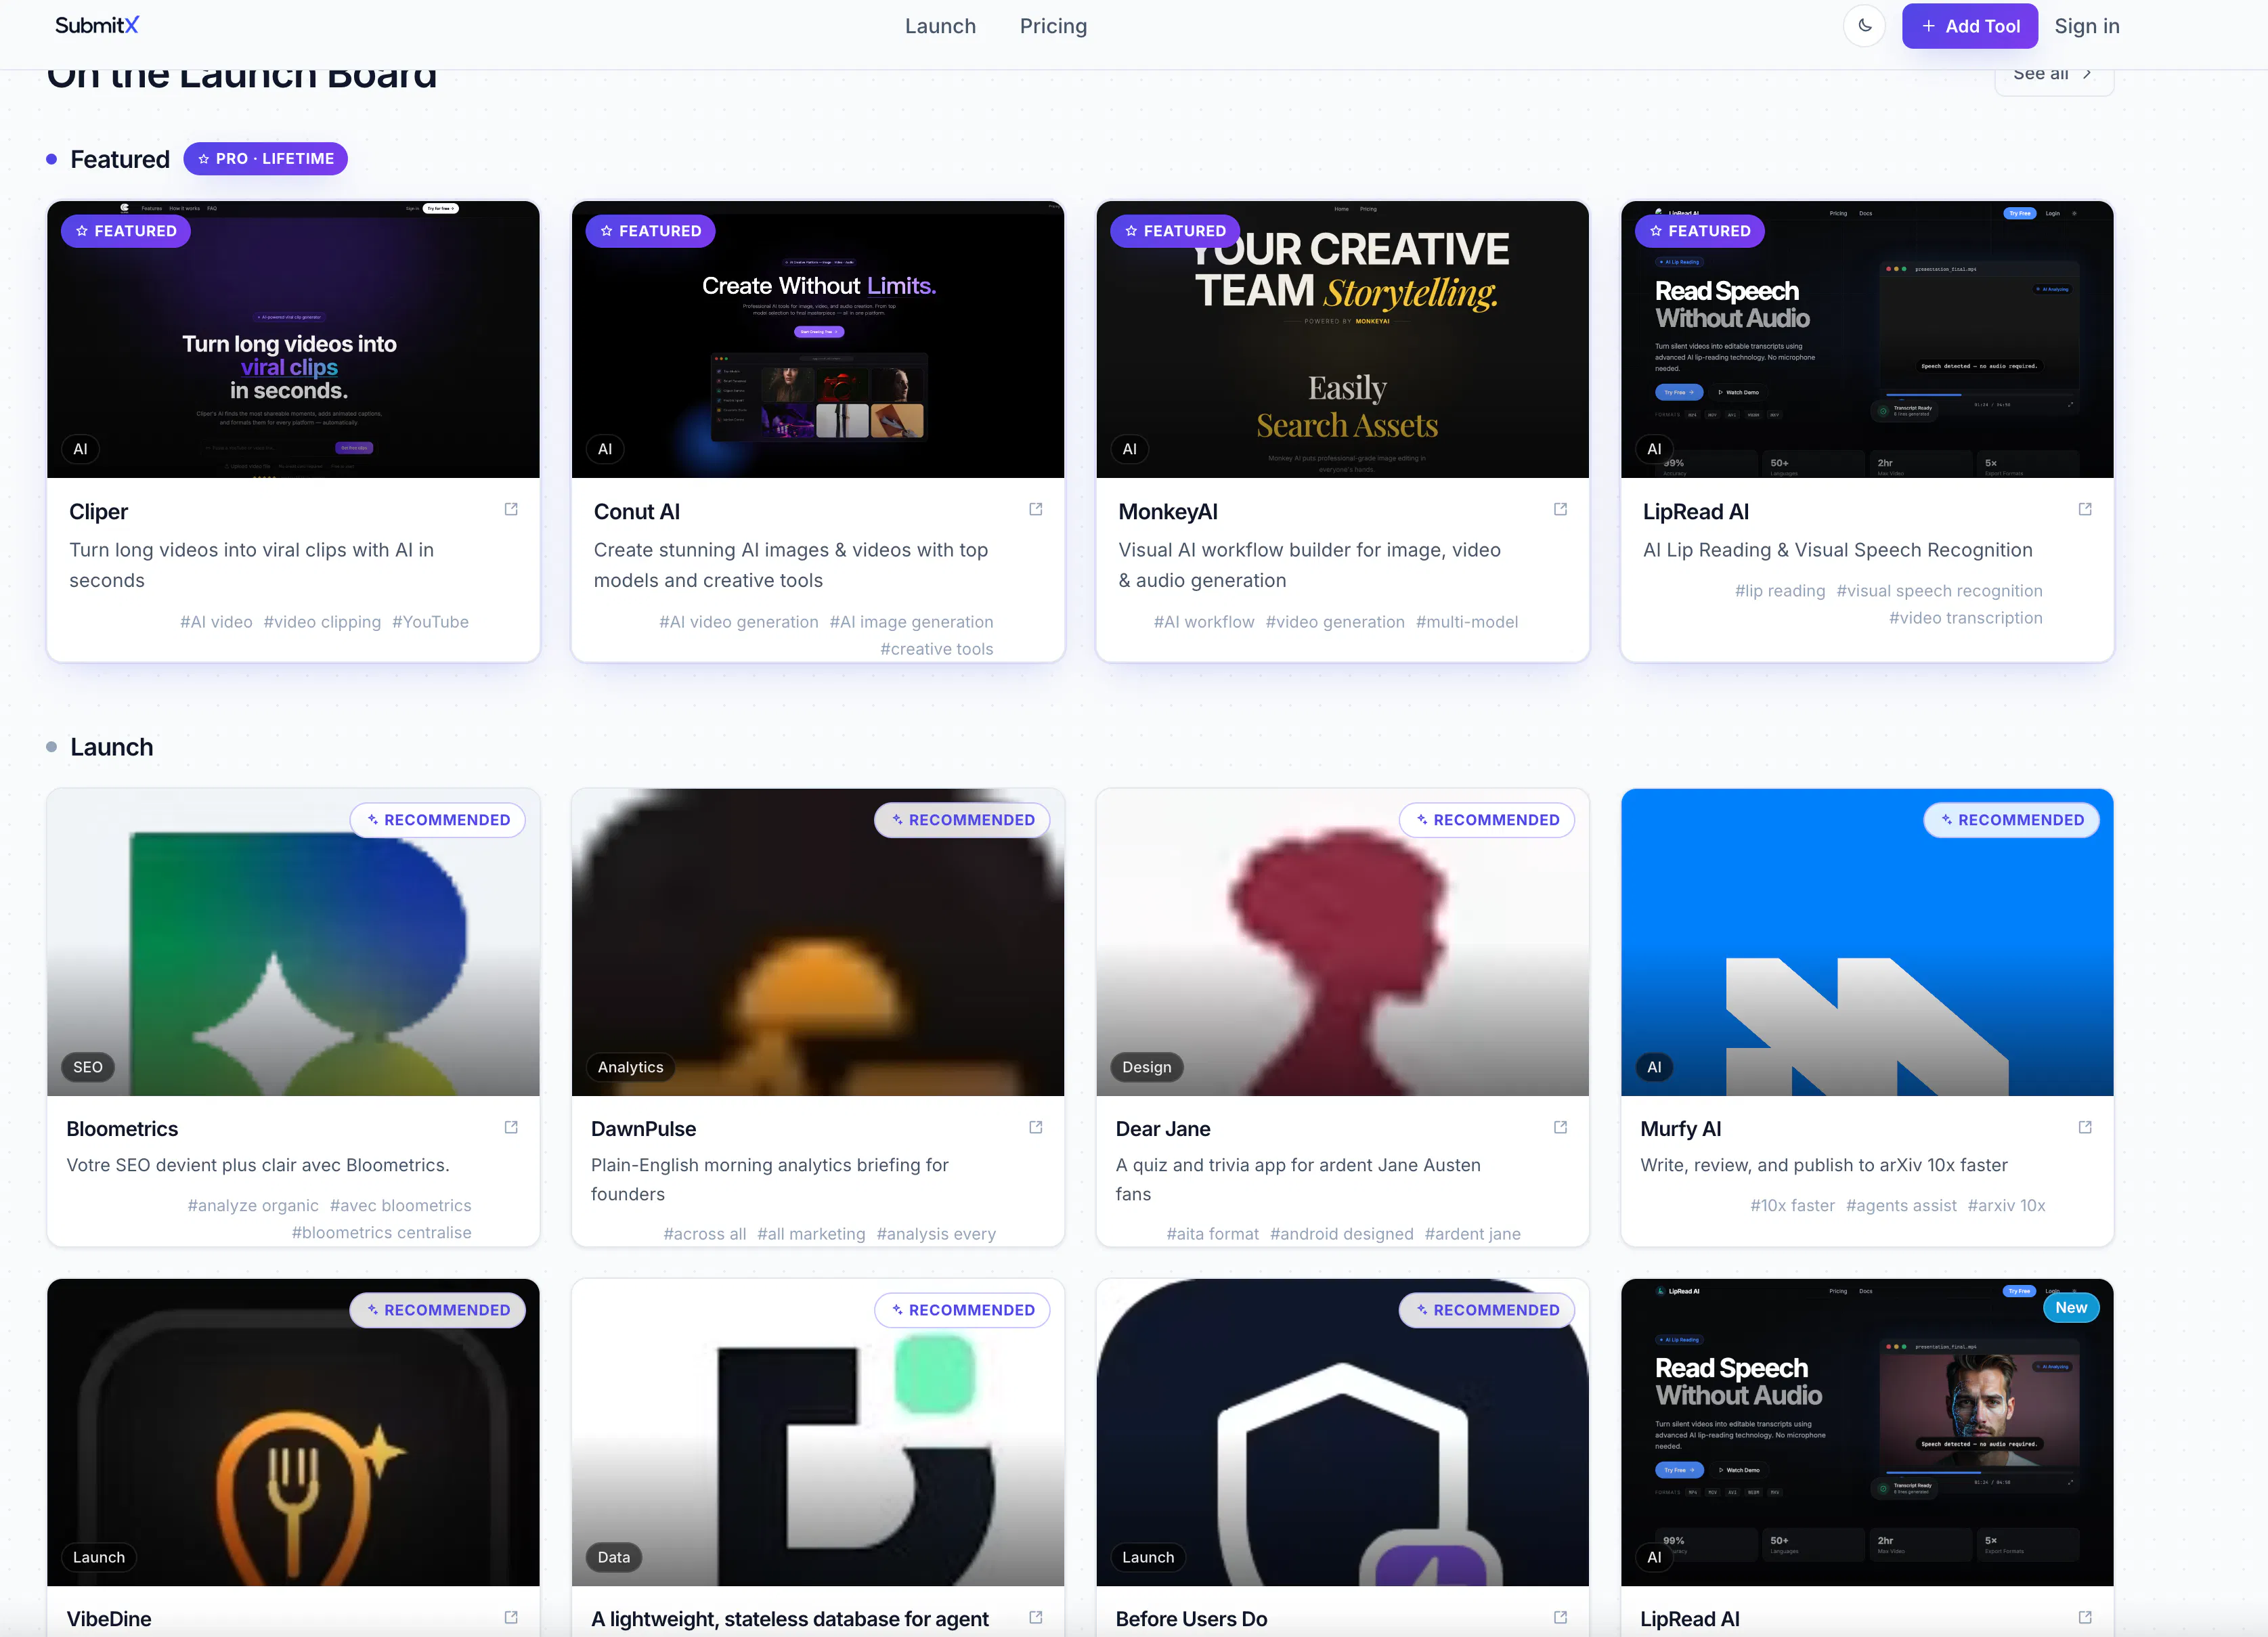Select the Data category tag
Screen dimensions: 2268x1637
(x=614, y=1557)
